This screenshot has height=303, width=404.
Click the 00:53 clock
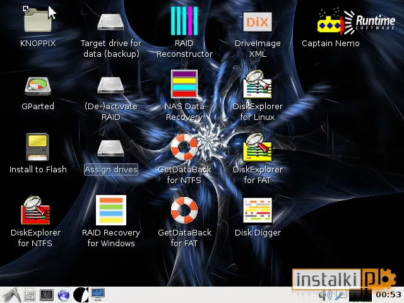point(388,295)
